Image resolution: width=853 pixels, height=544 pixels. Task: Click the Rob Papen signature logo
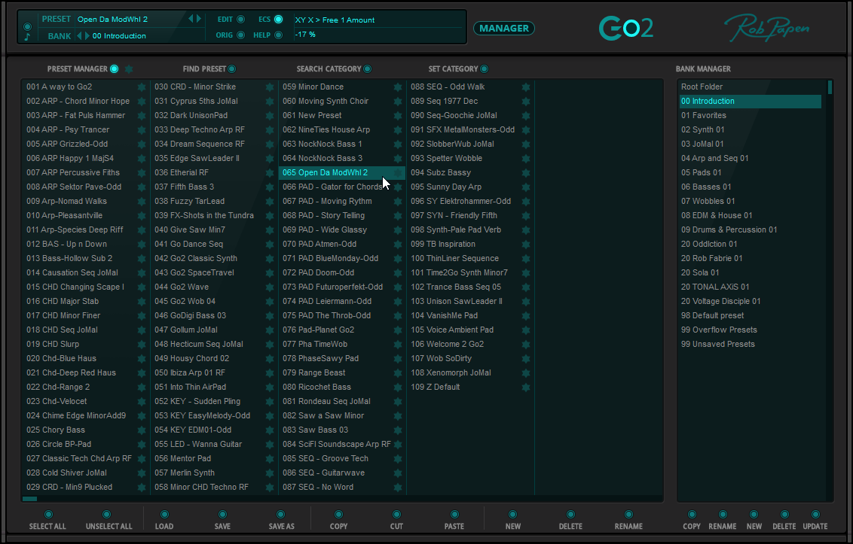[766, 27]
